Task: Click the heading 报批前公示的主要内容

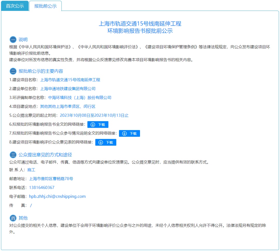Action: pos(41,71)
